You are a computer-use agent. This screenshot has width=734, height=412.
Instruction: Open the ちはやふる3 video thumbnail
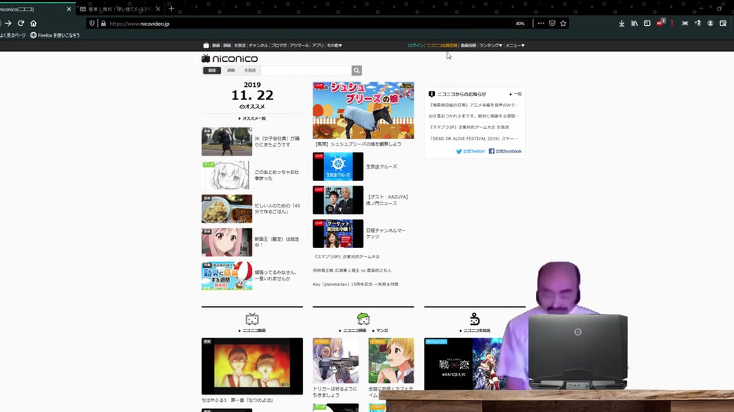point(252,366)
